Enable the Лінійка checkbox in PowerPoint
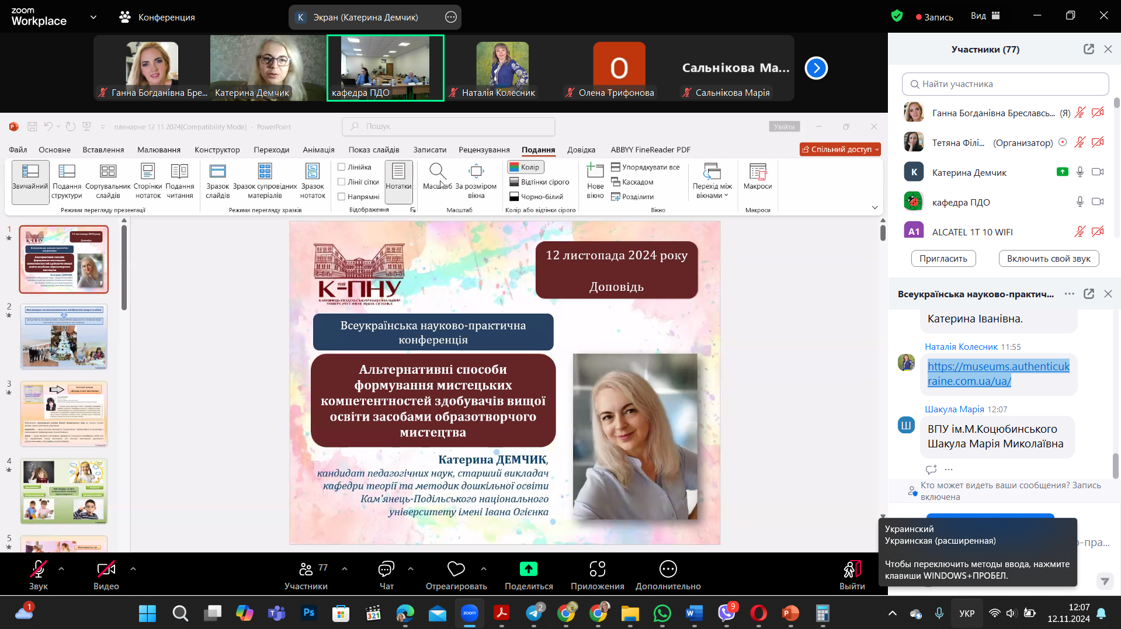The width and height of the screenshot is (1121, 629). click(342, 167)
